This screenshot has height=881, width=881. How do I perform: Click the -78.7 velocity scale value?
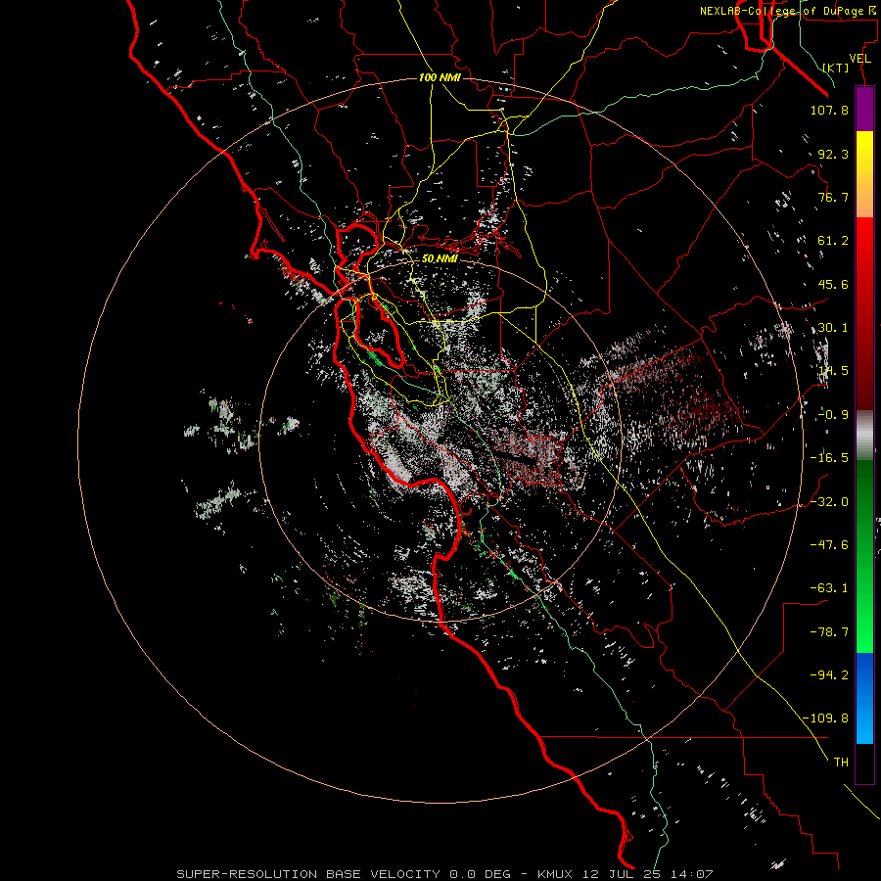[x=829, y=632]
